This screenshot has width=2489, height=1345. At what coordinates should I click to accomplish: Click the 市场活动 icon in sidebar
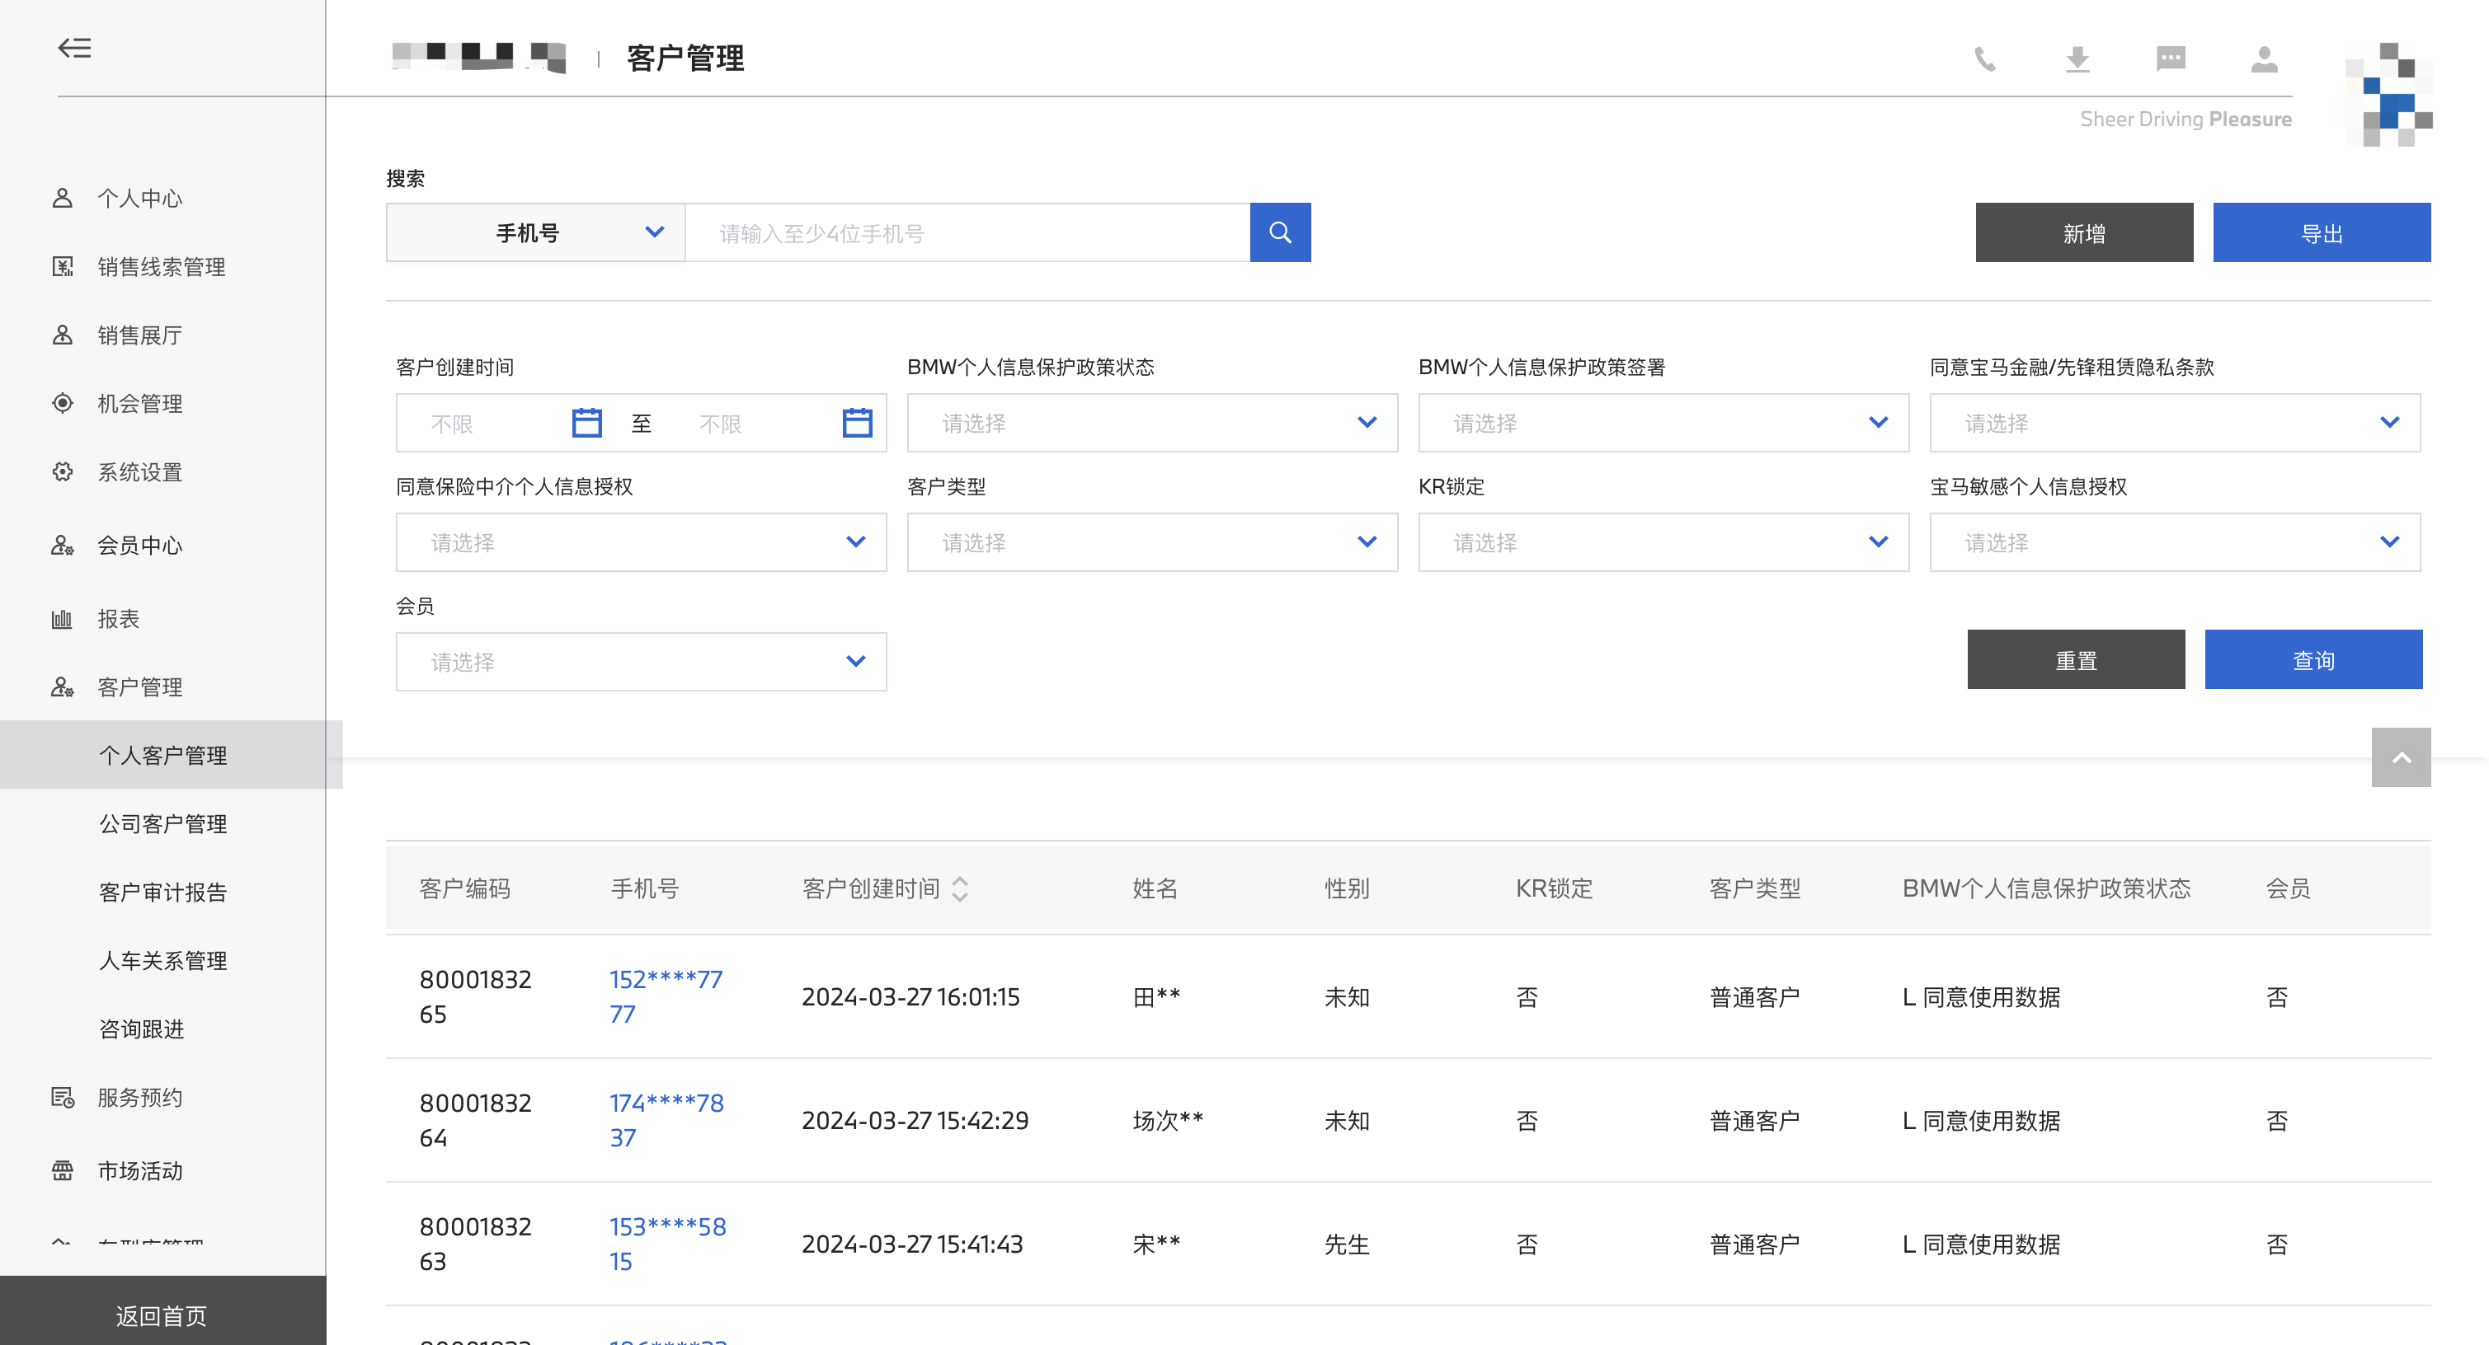tap(62, 1171)
